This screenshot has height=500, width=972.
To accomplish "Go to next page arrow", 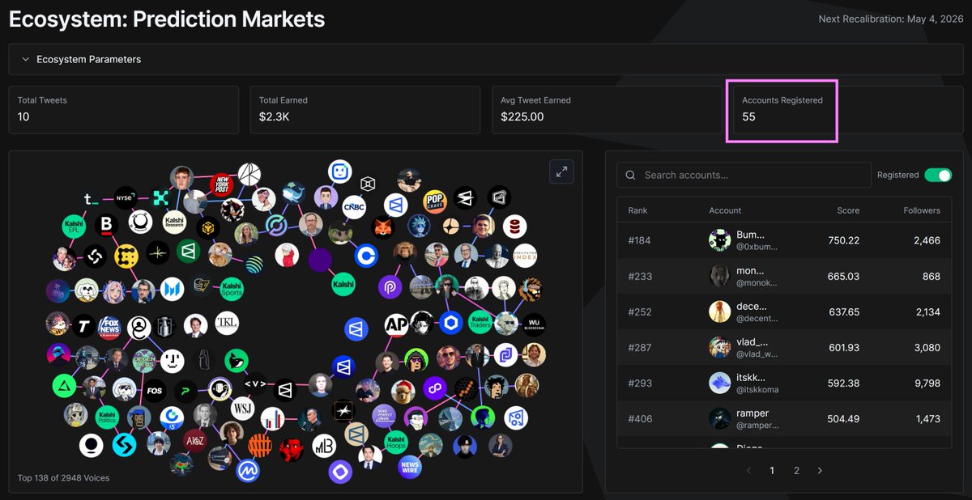I will tap(820, 470).
